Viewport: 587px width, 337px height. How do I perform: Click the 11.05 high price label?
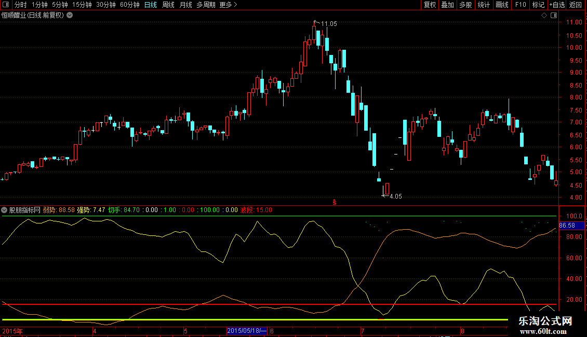pos(329,24)
